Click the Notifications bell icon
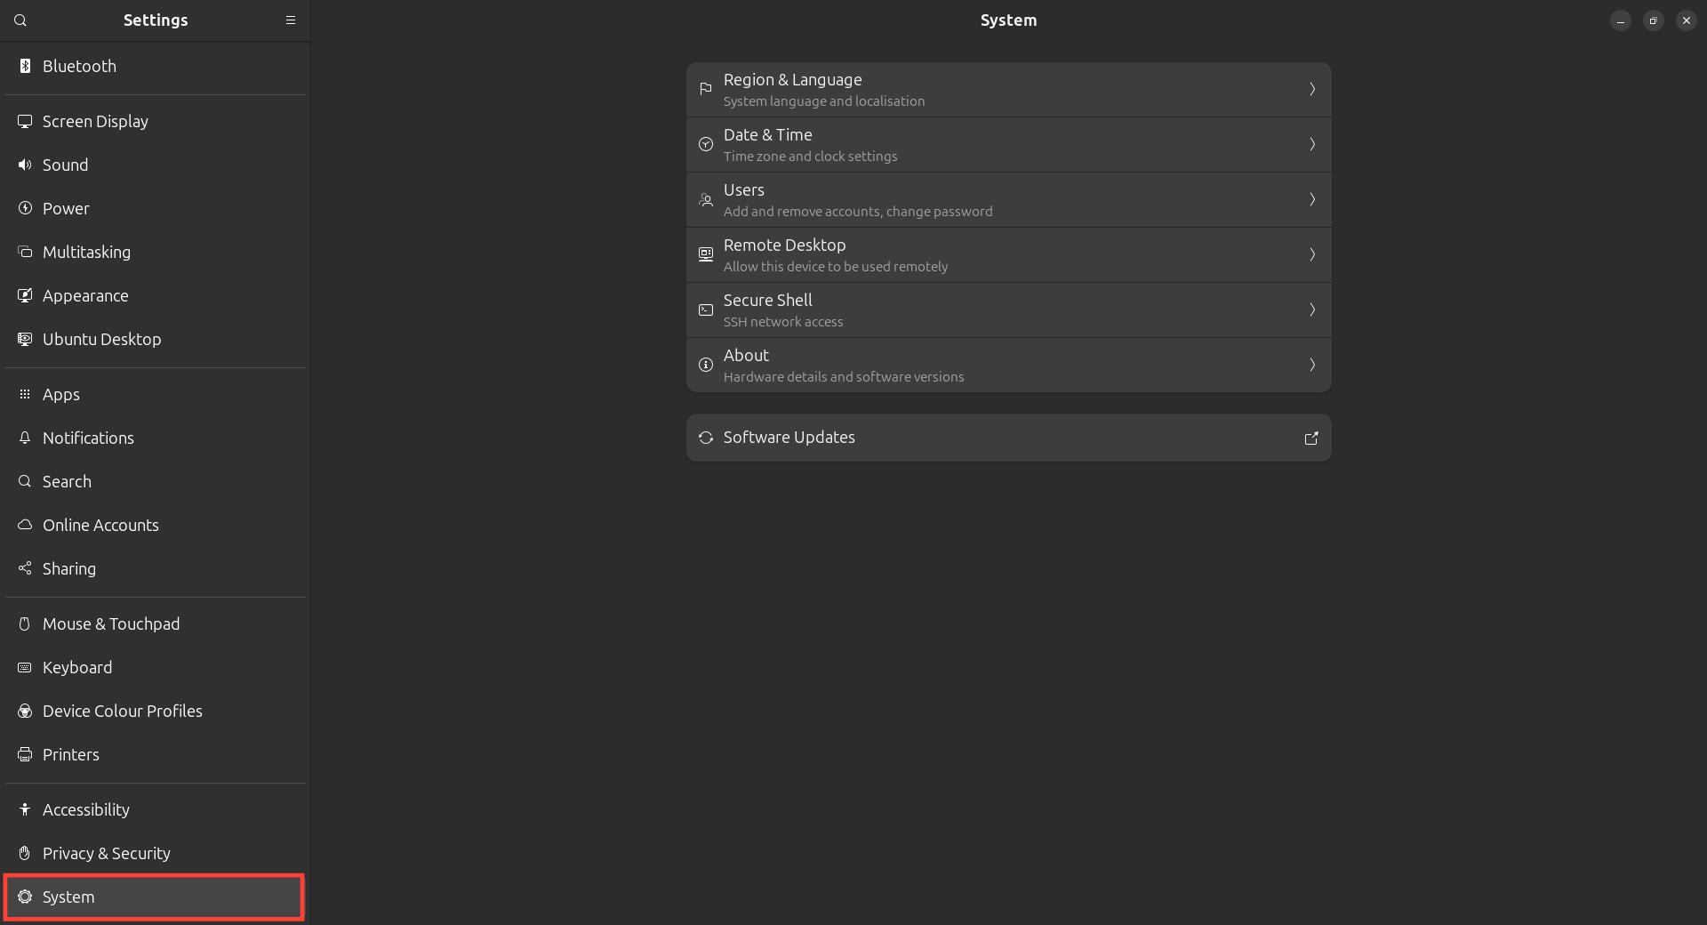 click(25, 438)
